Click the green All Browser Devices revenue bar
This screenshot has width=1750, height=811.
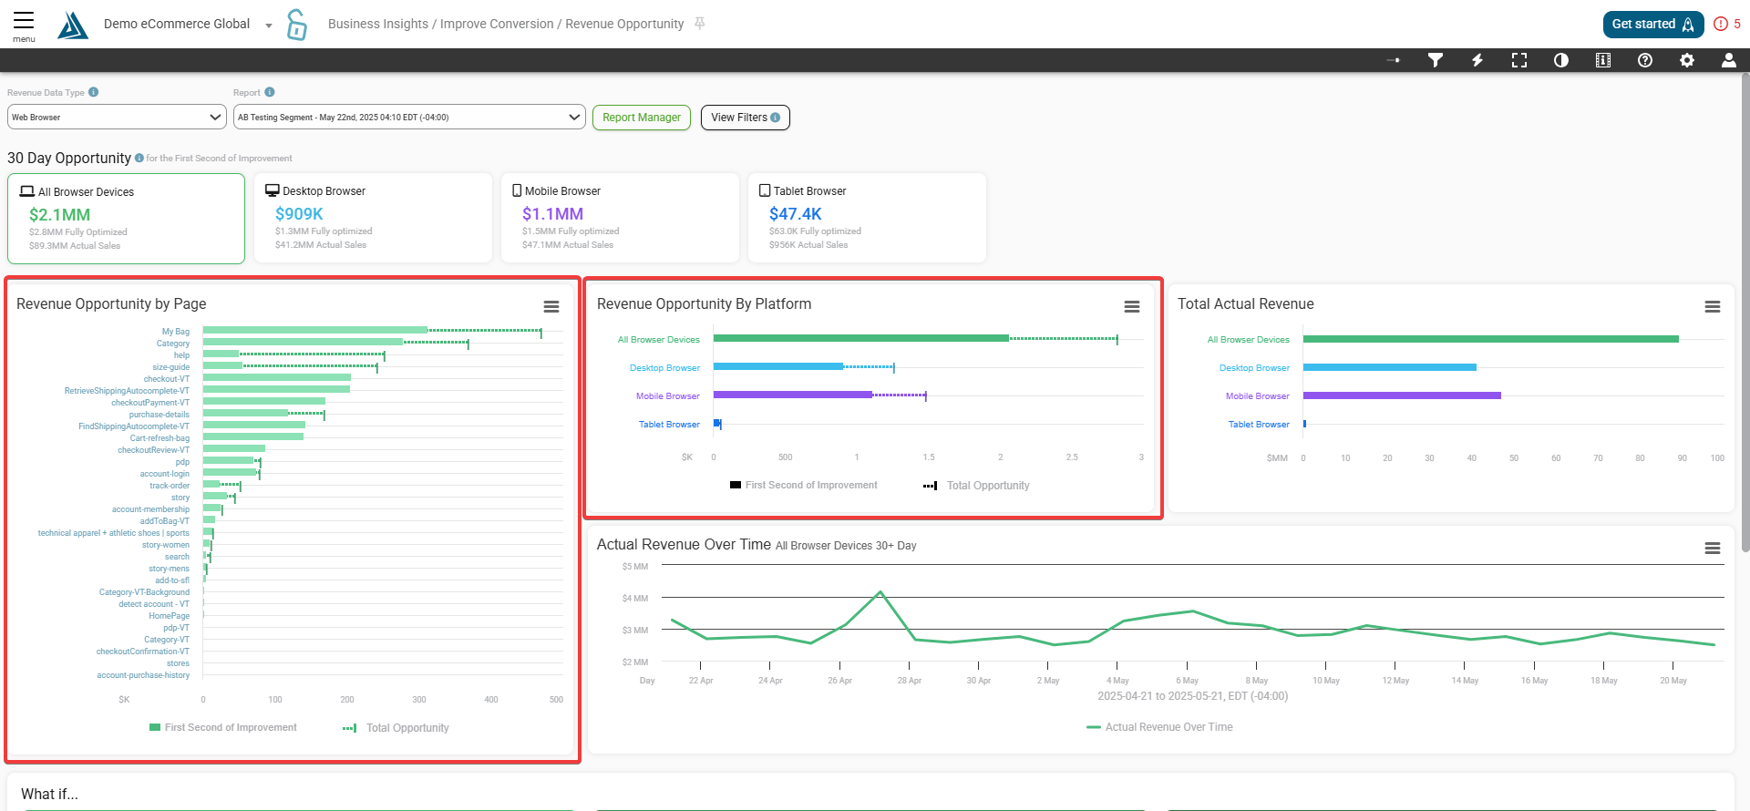coord(1491,339)
